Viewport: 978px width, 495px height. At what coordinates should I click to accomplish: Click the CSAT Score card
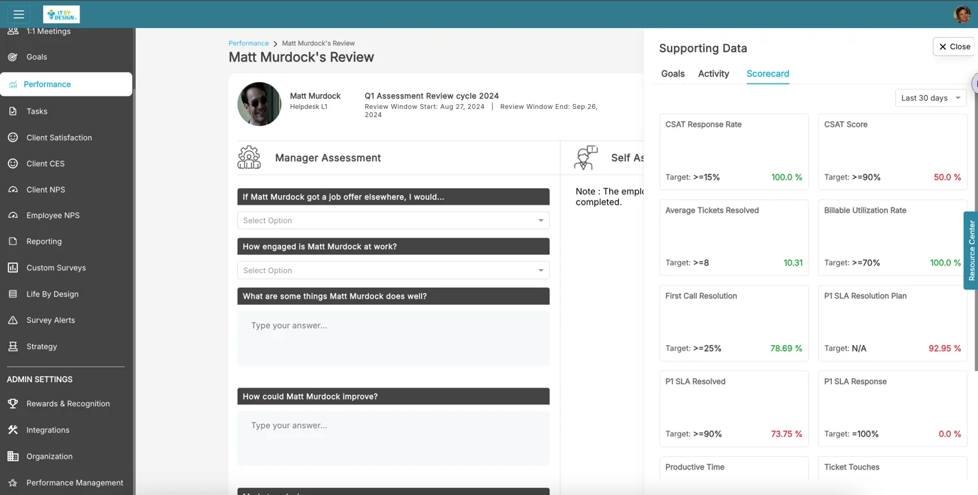coord(893,152)
